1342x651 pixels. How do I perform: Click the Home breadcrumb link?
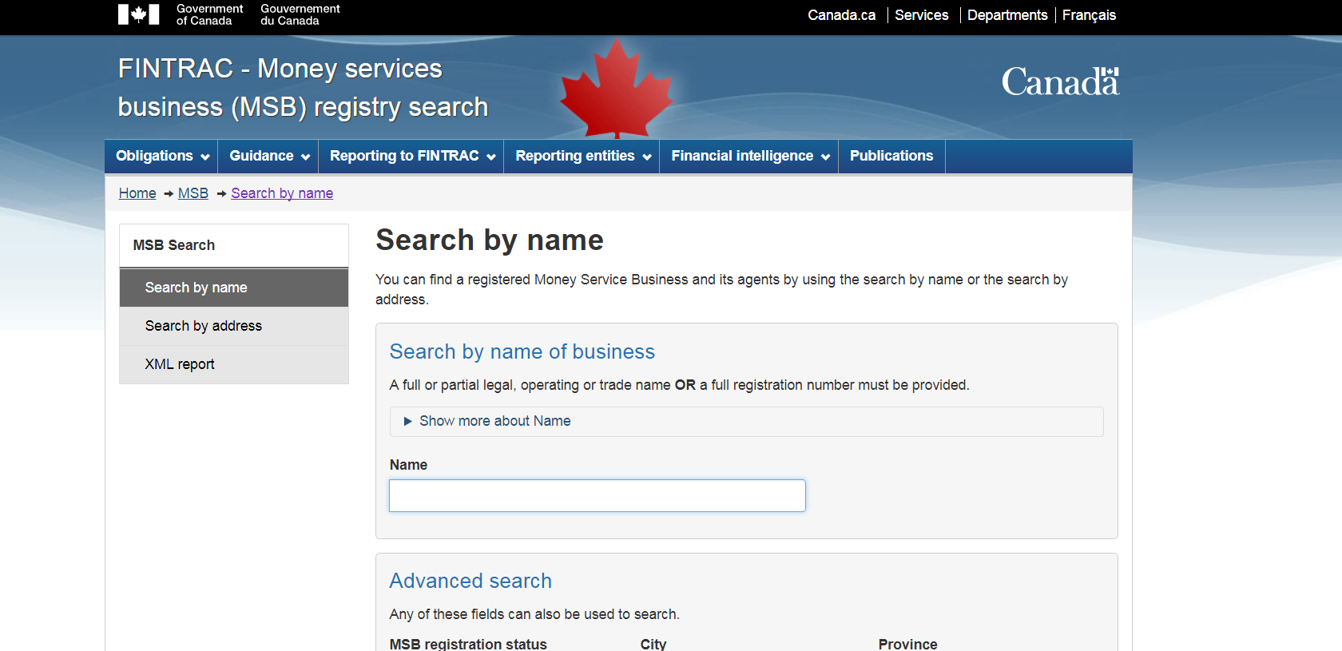click(x=137, y=193)
